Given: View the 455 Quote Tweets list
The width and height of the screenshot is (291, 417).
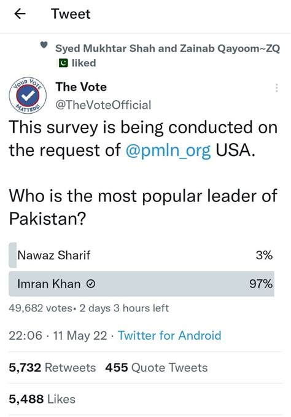Looking at the screenshot, I should [157, 367].
